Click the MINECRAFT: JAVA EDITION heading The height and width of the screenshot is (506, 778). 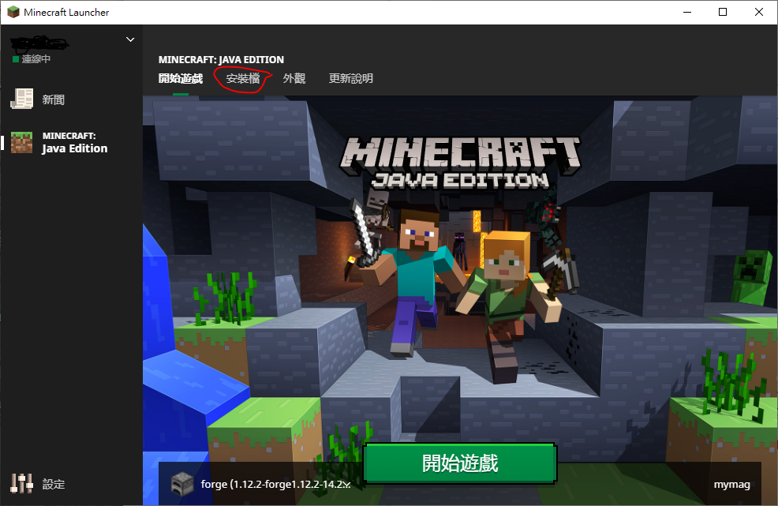tap(221, 59)
